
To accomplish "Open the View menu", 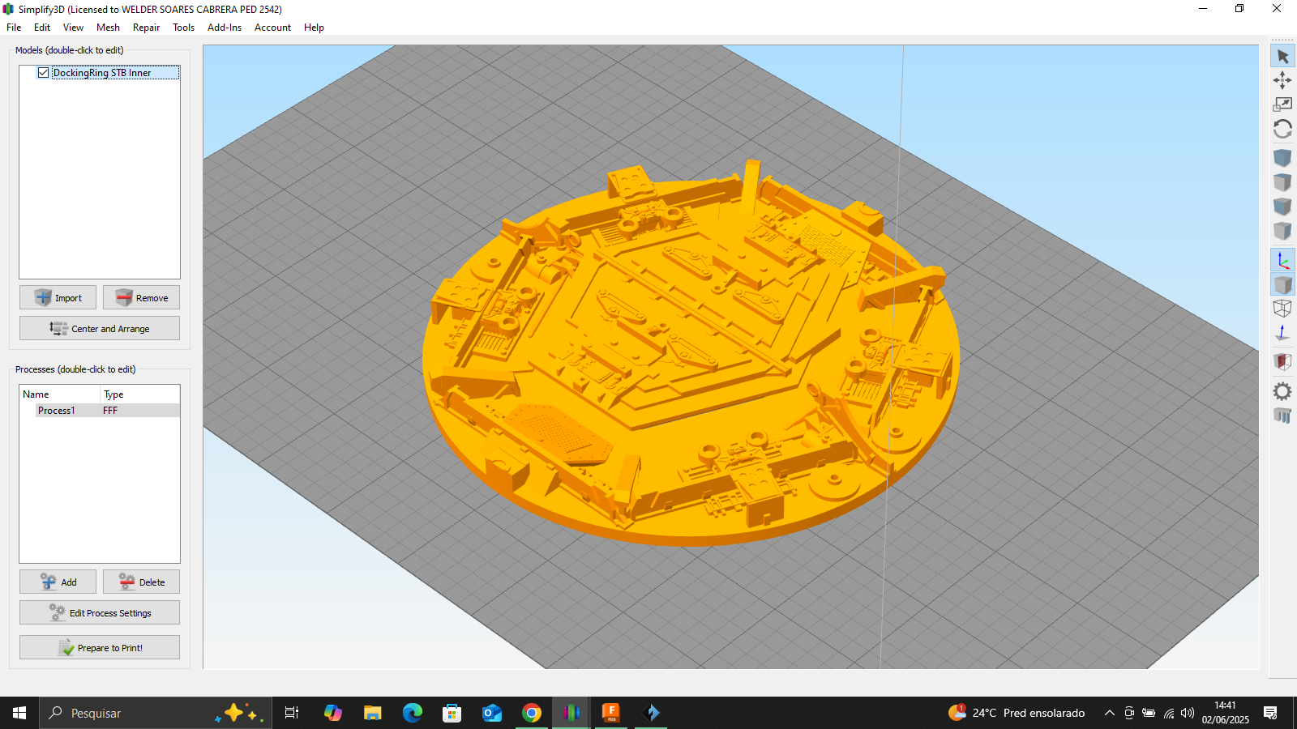I will pyautogui.click(x=73, y=27).
